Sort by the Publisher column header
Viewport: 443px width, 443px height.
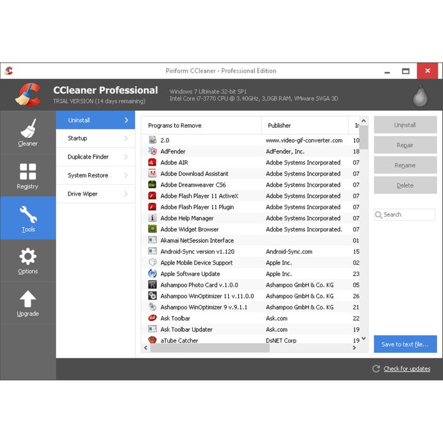pyautogui.click(x=279, y=126)
